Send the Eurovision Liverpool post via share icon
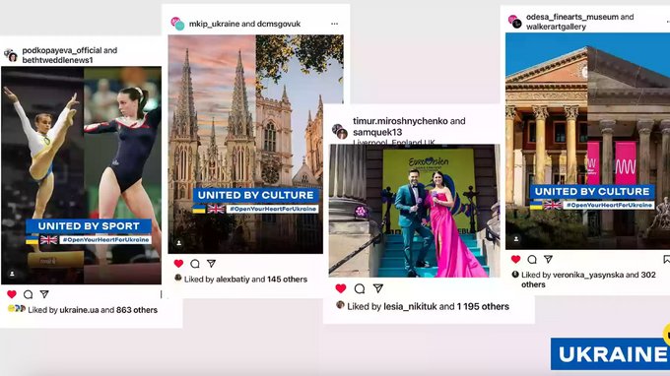The image size is (670, 376). (378, 288)
